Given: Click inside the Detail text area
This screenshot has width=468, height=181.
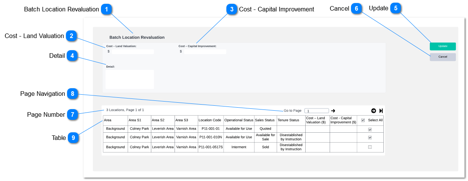Looking at the screenshot, I should click(130, 79).
